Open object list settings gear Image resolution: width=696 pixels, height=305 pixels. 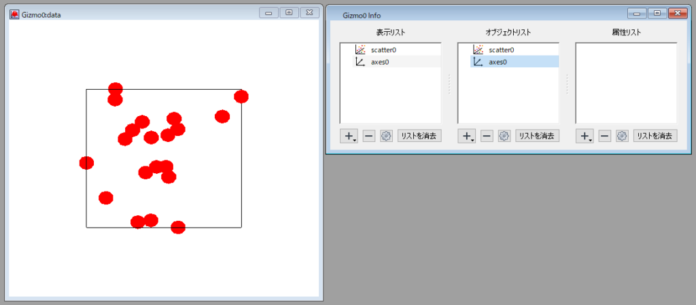[x=504, y=136]
